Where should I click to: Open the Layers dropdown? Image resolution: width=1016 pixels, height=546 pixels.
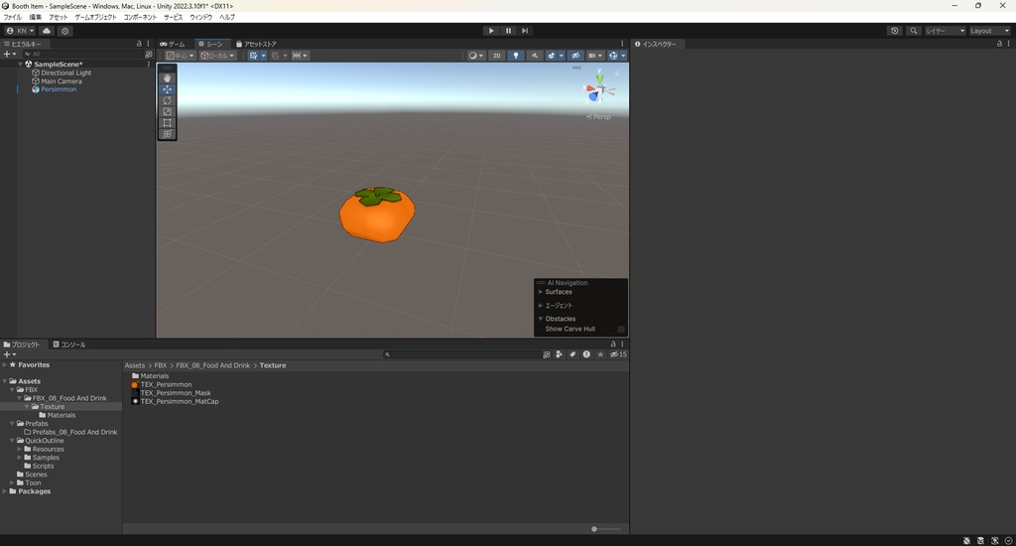point(946,31)
